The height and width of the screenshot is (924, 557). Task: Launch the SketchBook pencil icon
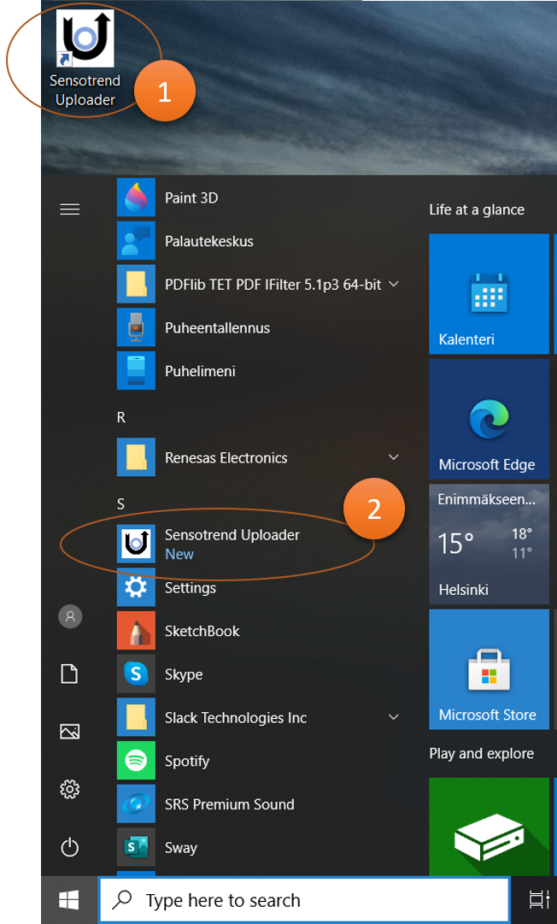[136, 631]
